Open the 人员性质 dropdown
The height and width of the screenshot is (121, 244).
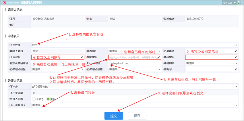pyautogui.click(x=134, y=45)
